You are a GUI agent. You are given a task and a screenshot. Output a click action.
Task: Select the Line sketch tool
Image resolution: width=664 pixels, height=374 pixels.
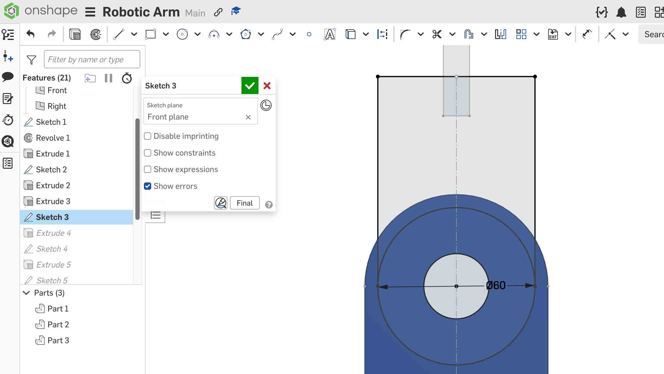[119, 34]
